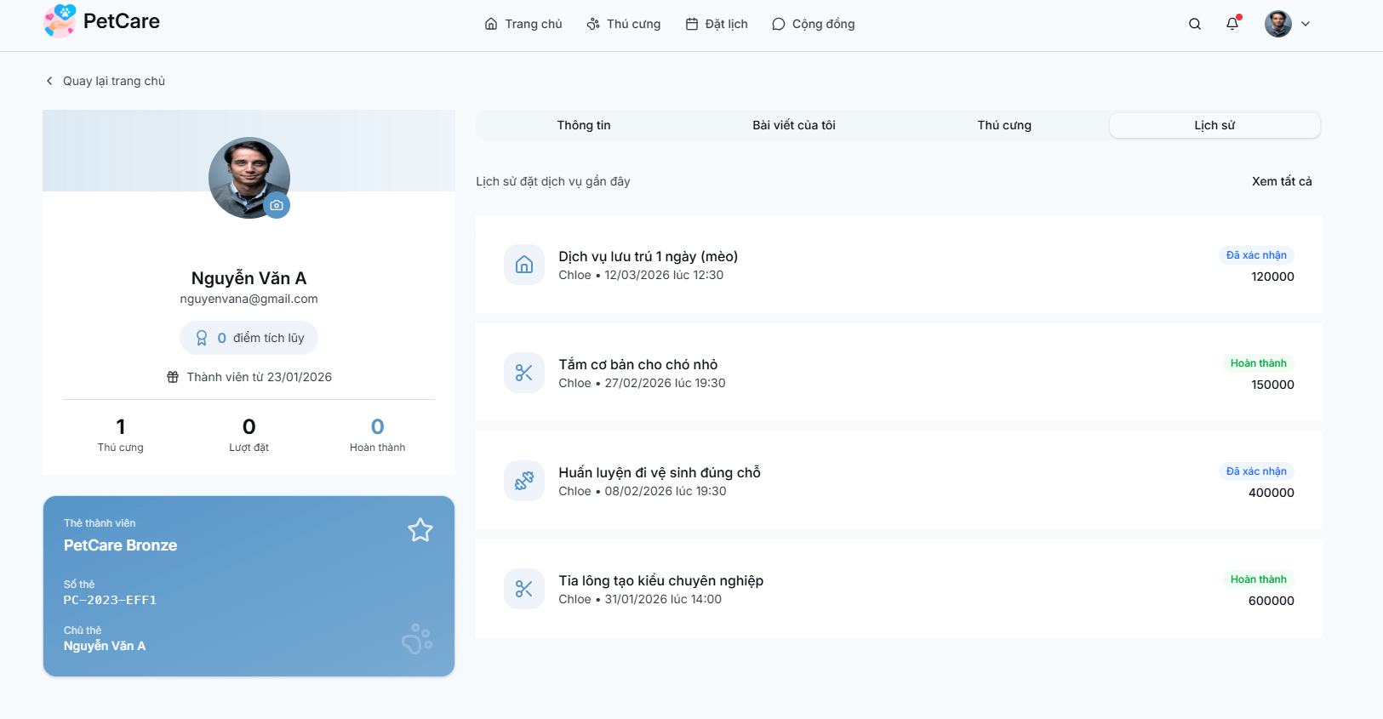This screenshot has width=1383, height=719.
Task: Click the home icon in Trang chủ menu
Action: [491, 24]
